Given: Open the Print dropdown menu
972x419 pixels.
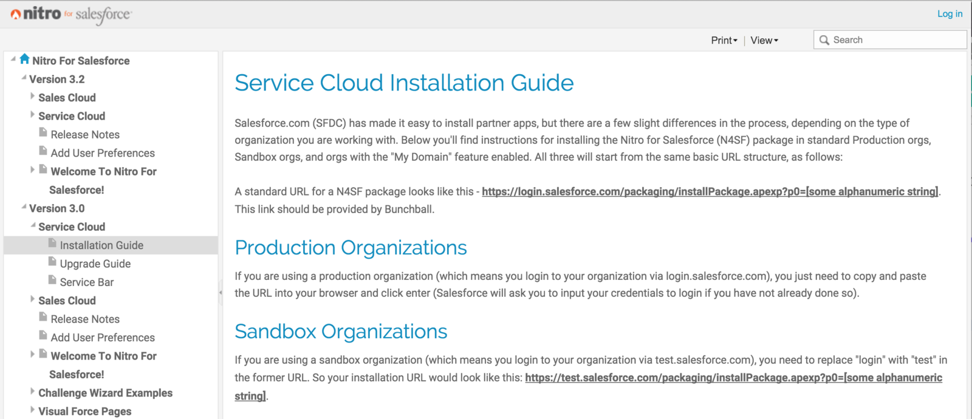Looking at the screenshot, I should tap(724, 40).
